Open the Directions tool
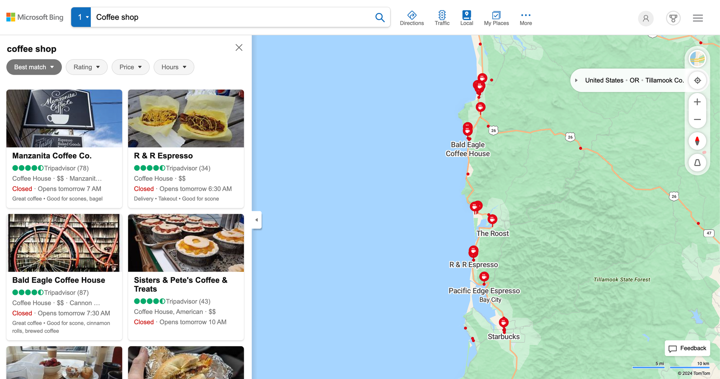This screenshot has height=379, width=720. tap(412, 18)
